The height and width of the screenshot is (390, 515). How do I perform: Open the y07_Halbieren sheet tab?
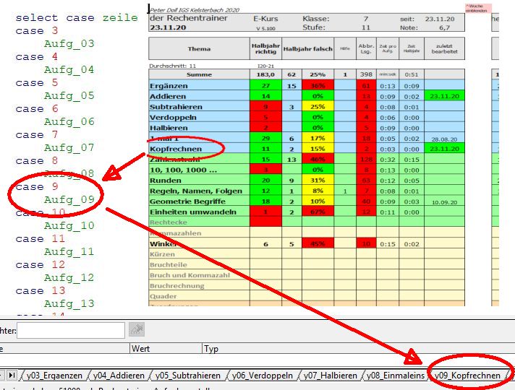click(x=331, y=376)
